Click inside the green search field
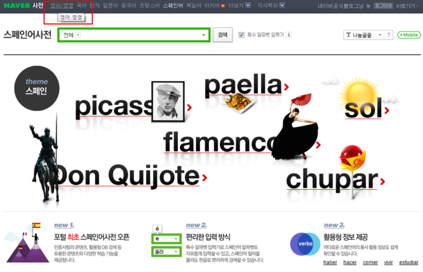This screenshot has width=423, height=272. click(134, 35)
